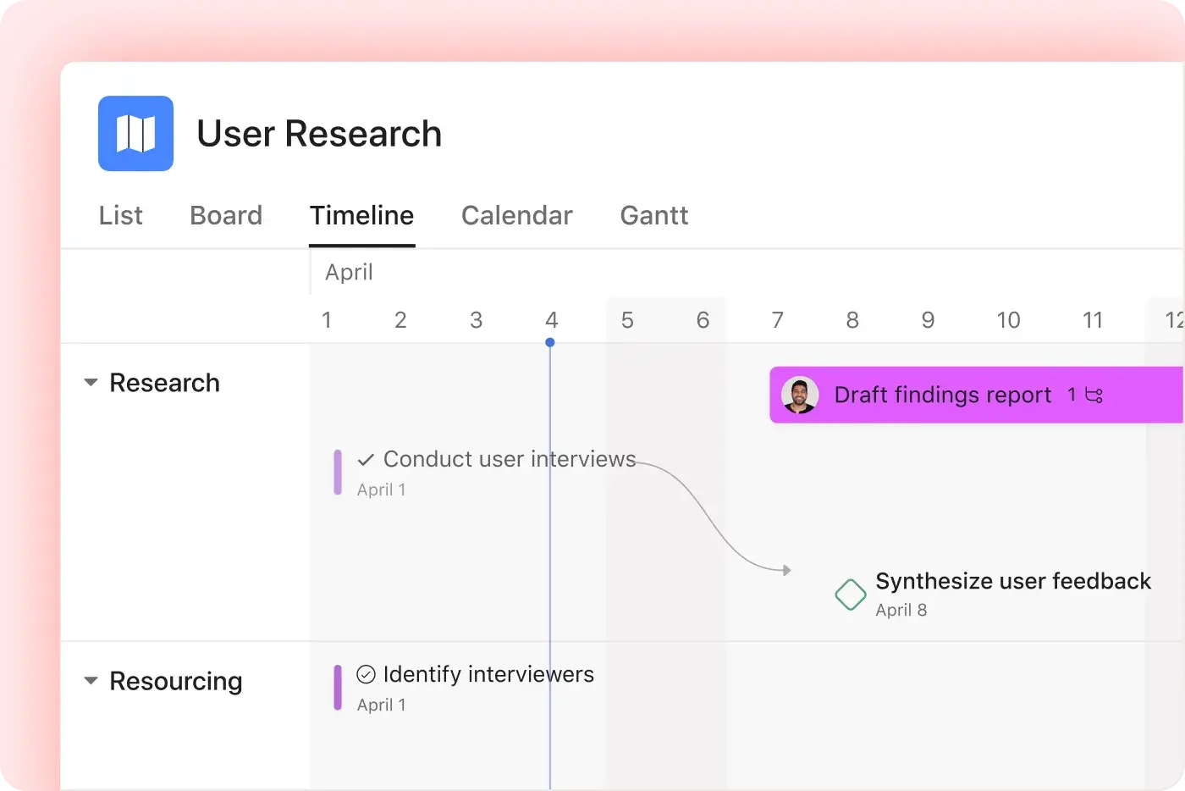The height and width of the screenshot is (791, 1185).
Task: Click the April month label
Action: coord(349,272)
